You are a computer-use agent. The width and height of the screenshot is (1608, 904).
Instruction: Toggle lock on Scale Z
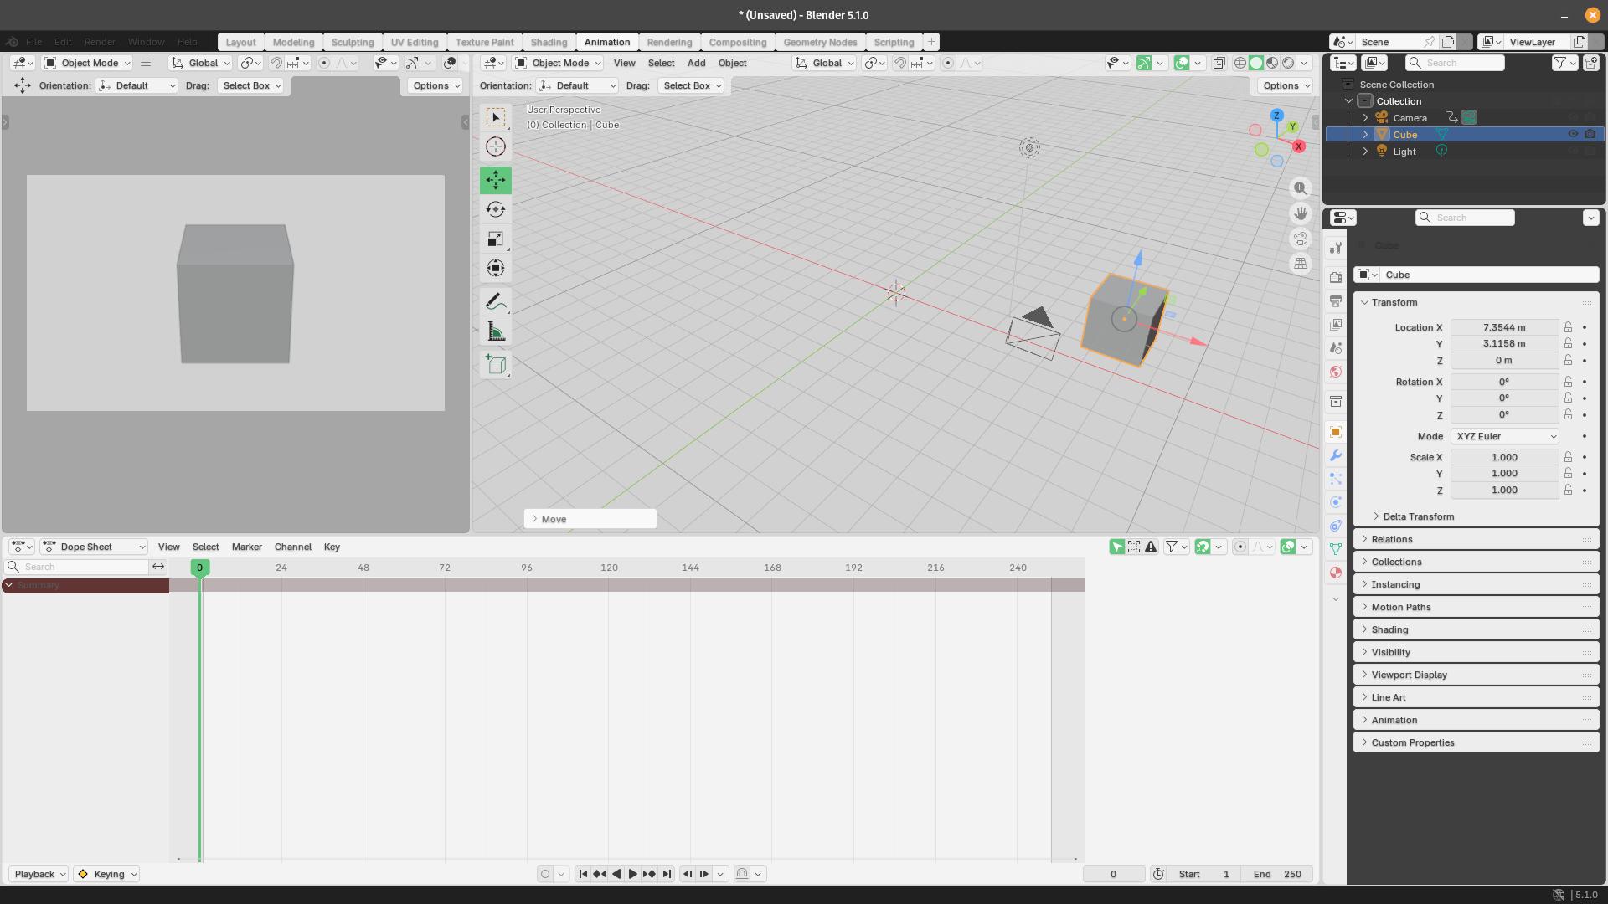1568,490
